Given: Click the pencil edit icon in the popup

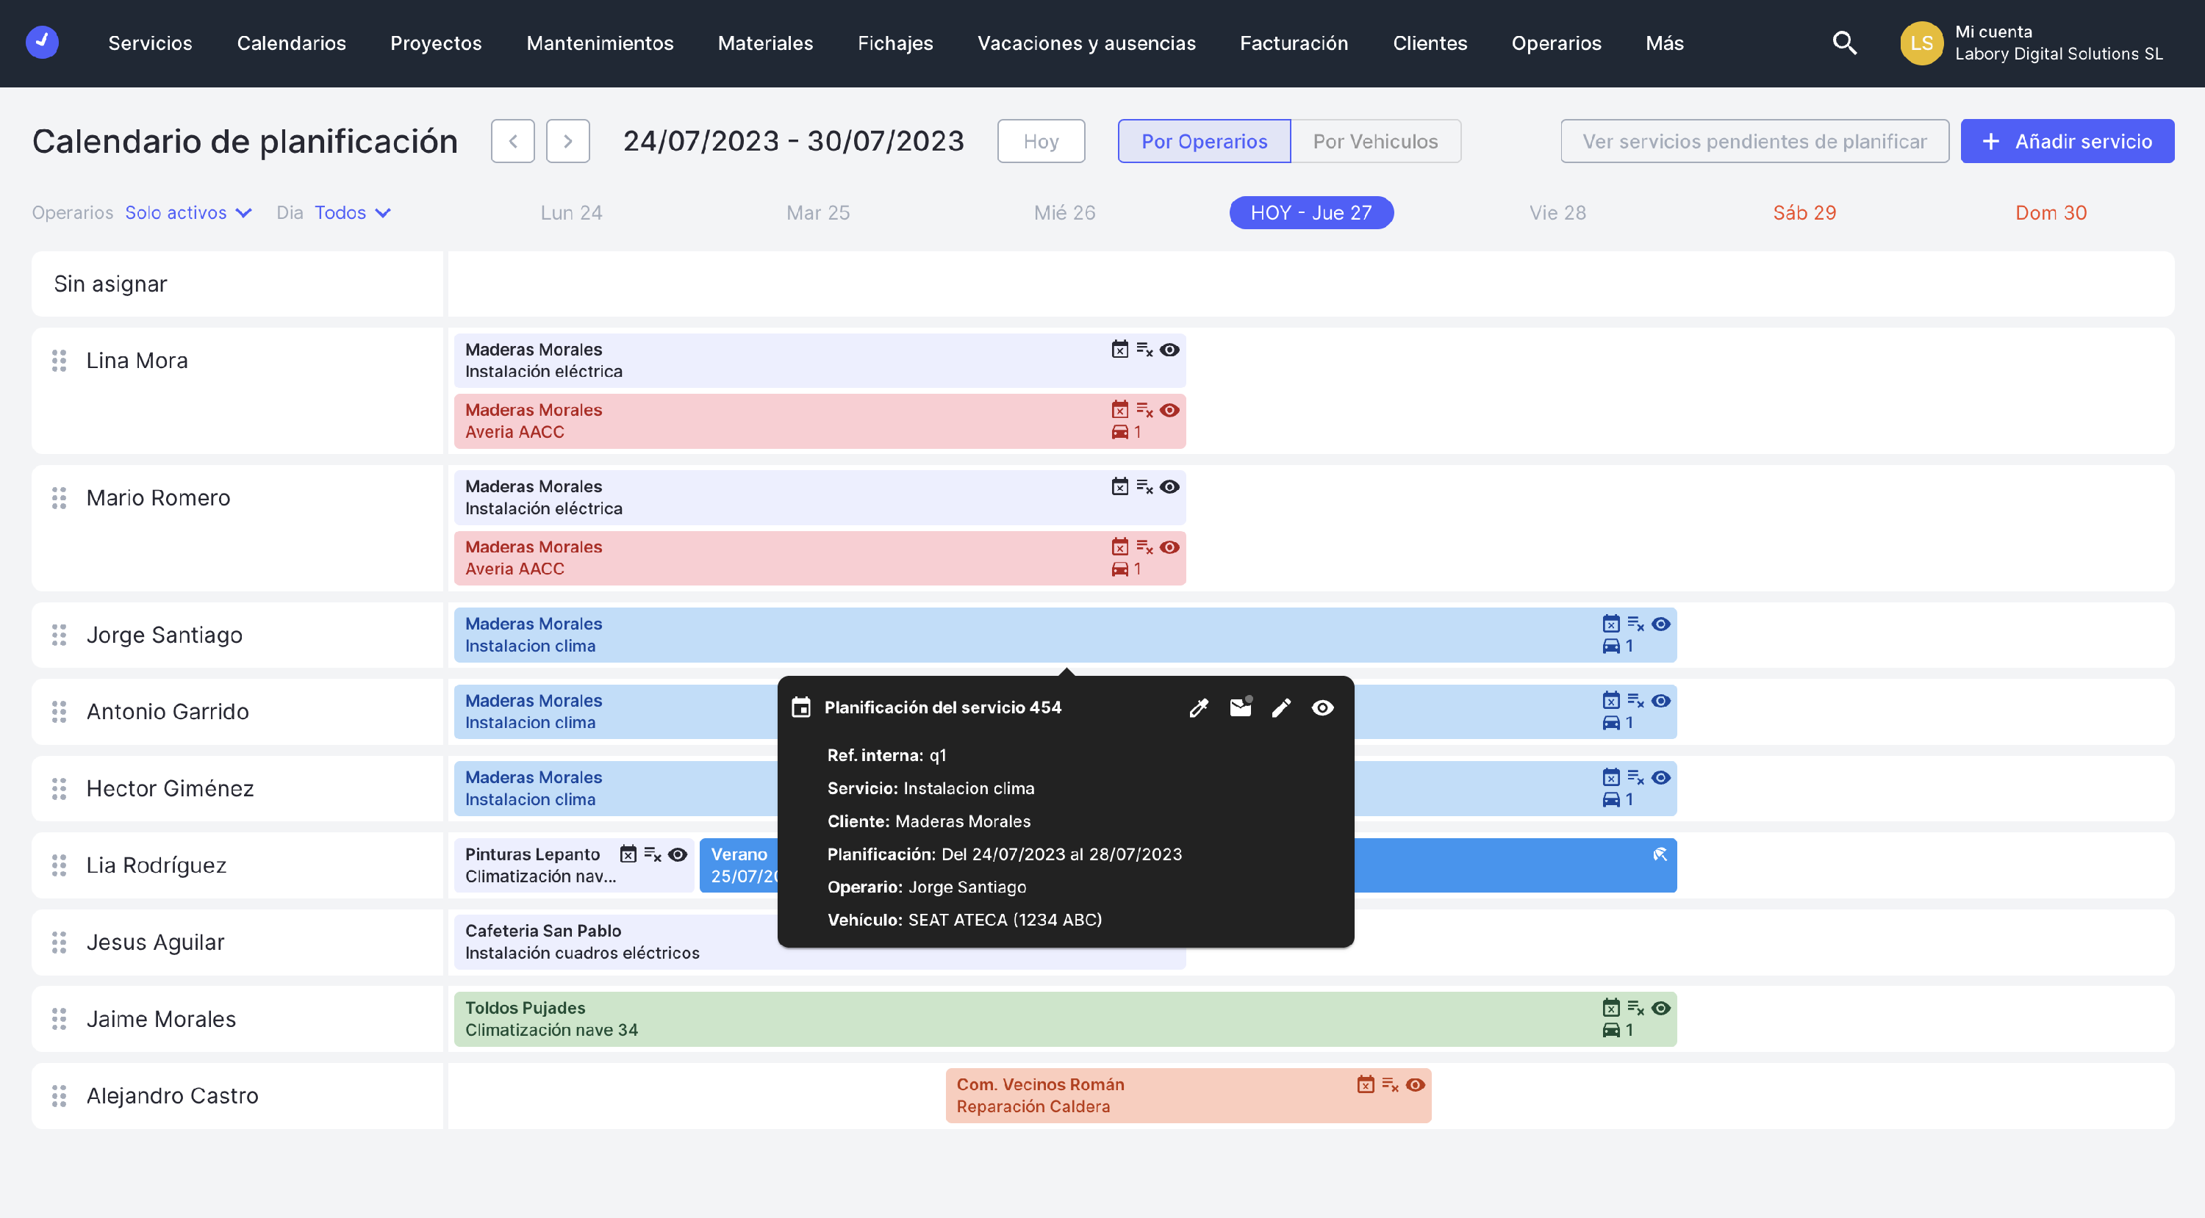Looking at the screenshot, I should coord(1280,707).
